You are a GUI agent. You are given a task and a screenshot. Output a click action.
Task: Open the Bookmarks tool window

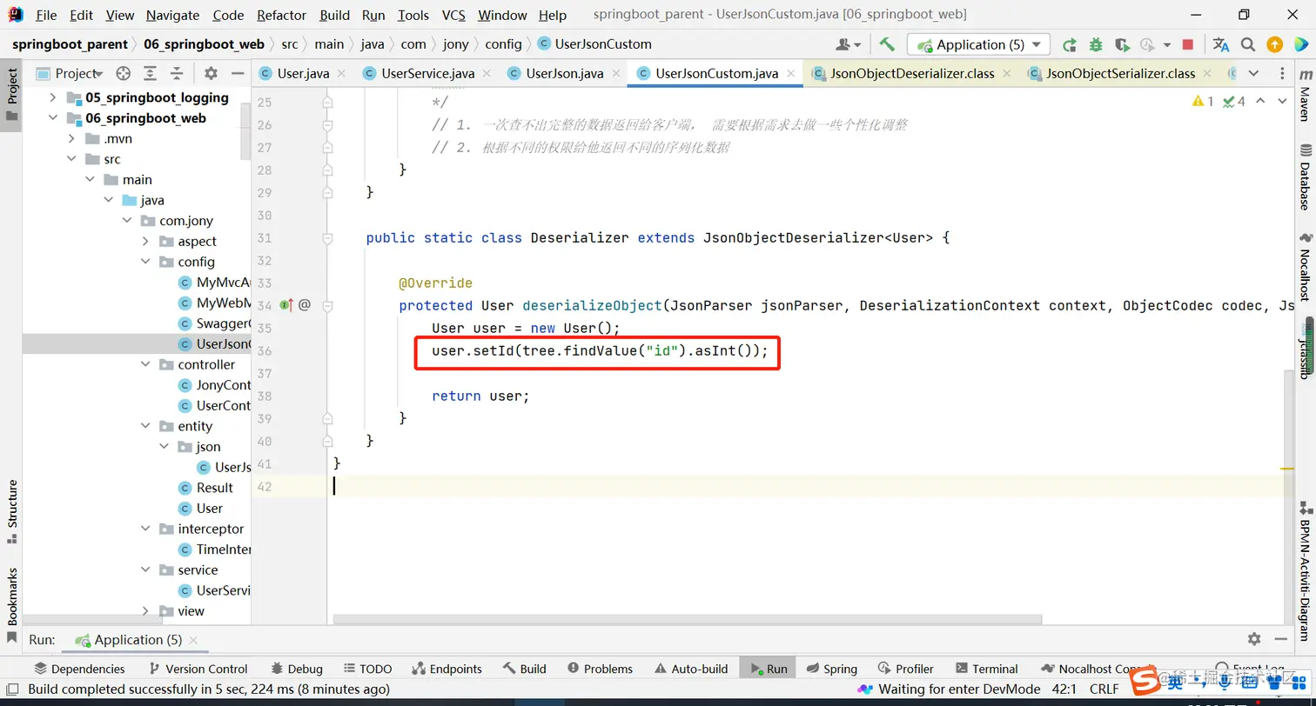coord(12,604)
